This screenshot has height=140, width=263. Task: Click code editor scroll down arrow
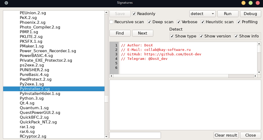coord(259,72)
